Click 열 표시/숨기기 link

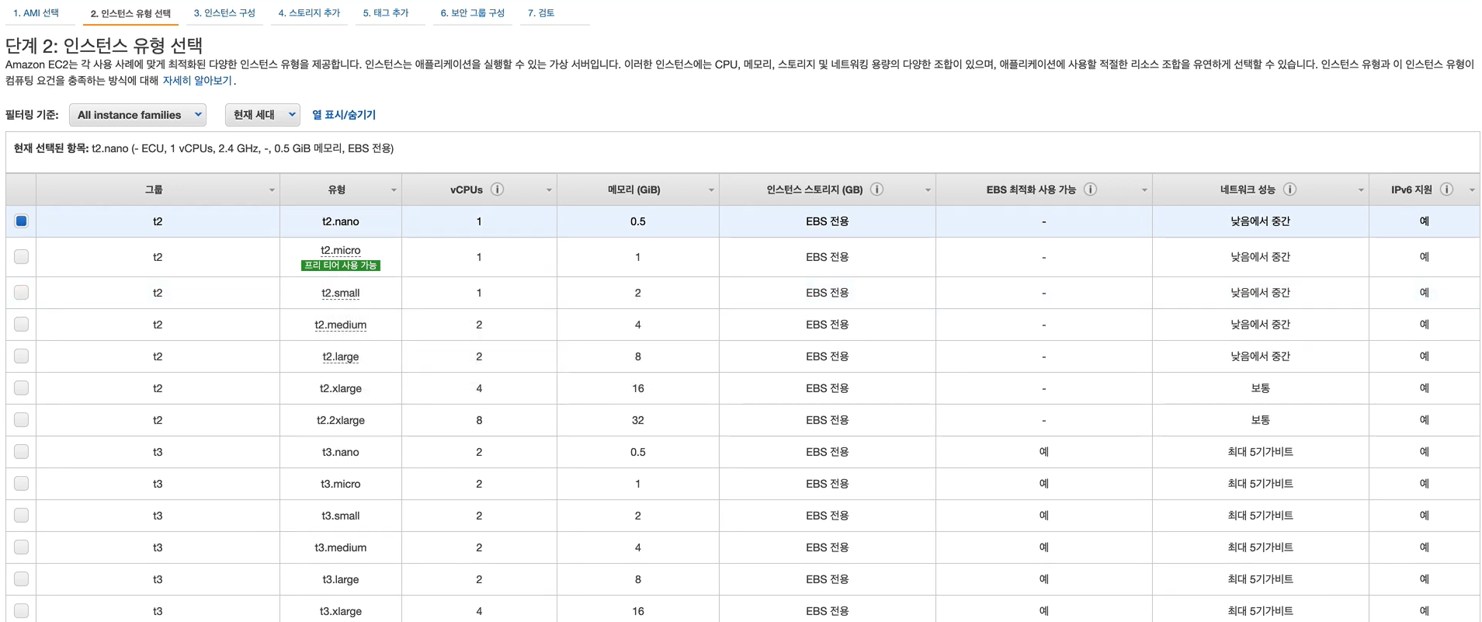344,115
